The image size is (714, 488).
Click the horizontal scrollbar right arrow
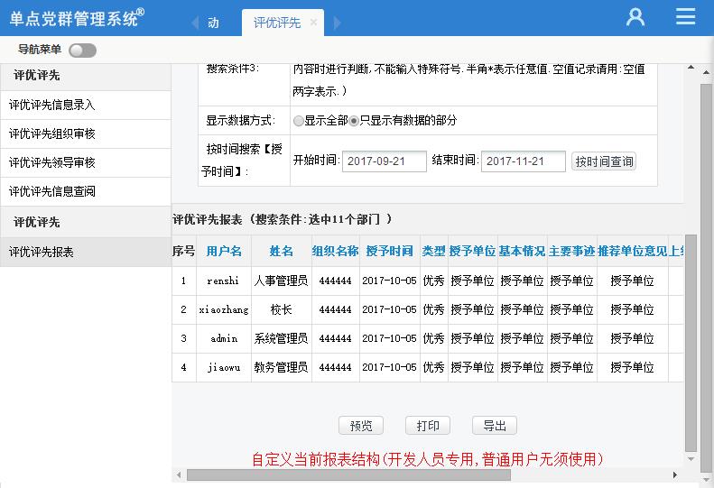[x=675, y=474]
